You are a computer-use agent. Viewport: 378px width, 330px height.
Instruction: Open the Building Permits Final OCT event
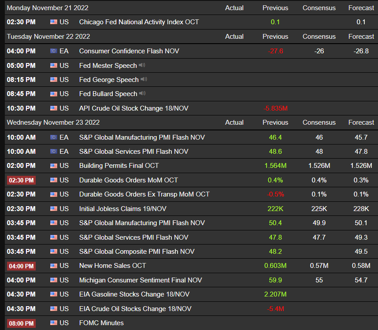tap(119, 166)
